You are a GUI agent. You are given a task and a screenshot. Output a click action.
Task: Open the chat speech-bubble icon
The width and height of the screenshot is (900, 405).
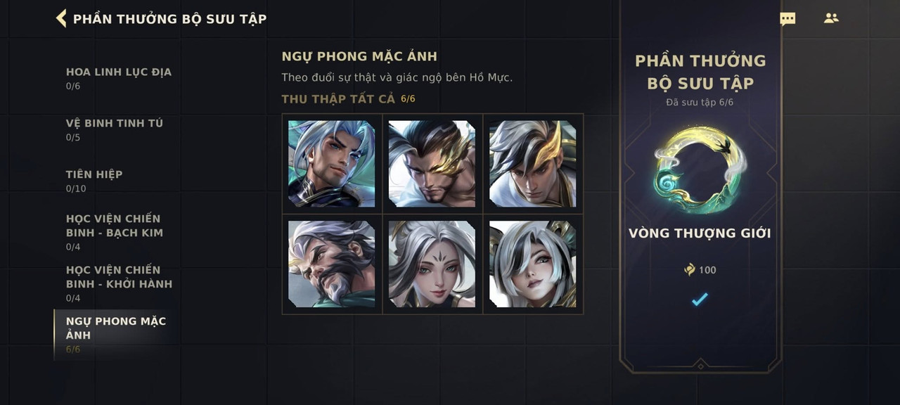coord(787,19)
